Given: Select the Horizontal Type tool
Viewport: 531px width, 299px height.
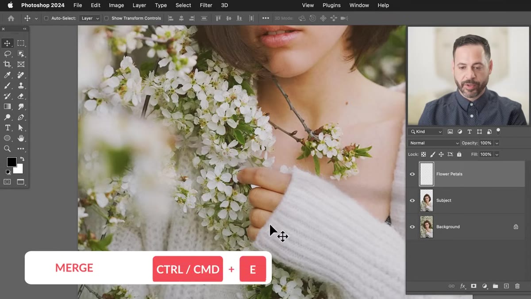Looking at the screenshot, I should click(7, 128).
